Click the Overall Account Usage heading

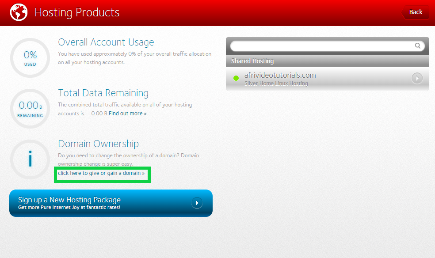click(106, 42)
